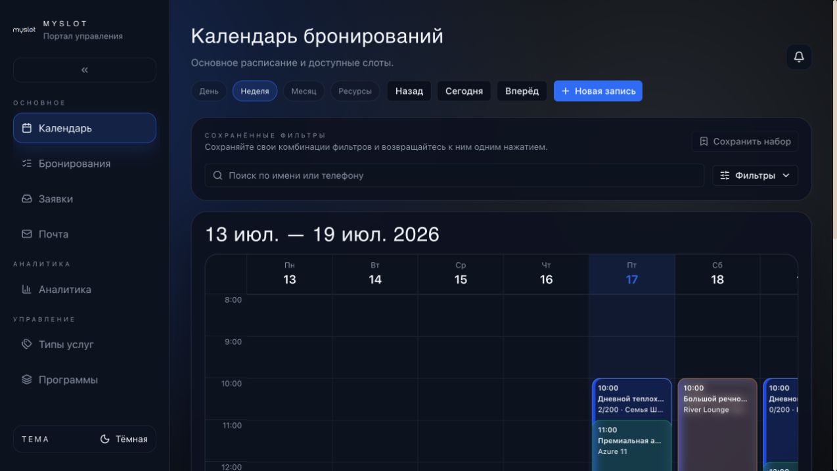
Task: Open notifications bell icon
Action: pos(799,57)
